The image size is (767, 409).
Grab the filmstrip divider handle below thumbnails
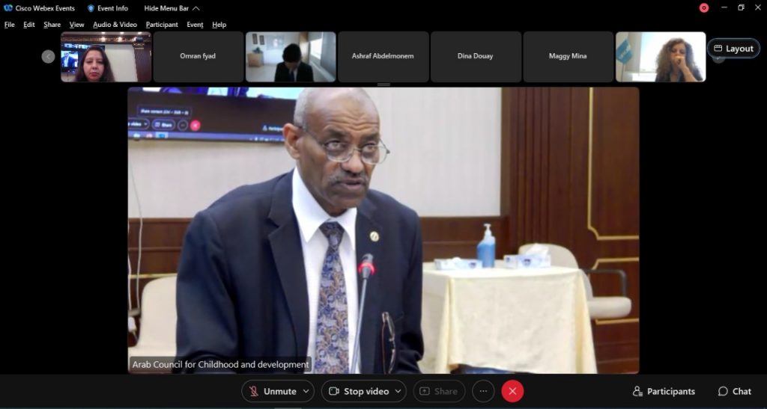[x=383, y=85]
